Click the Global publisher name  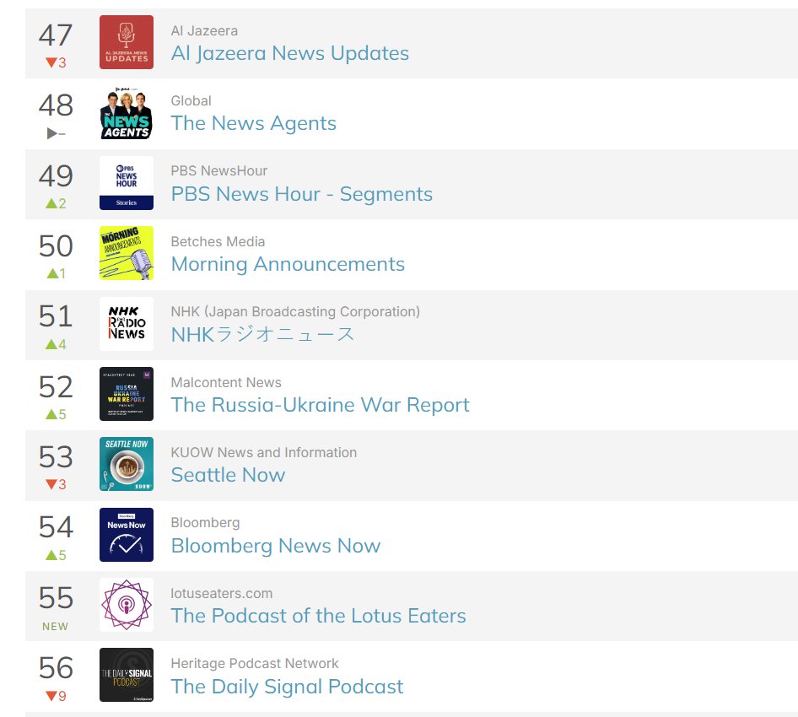pyautogui.click(x=191, y=100)
